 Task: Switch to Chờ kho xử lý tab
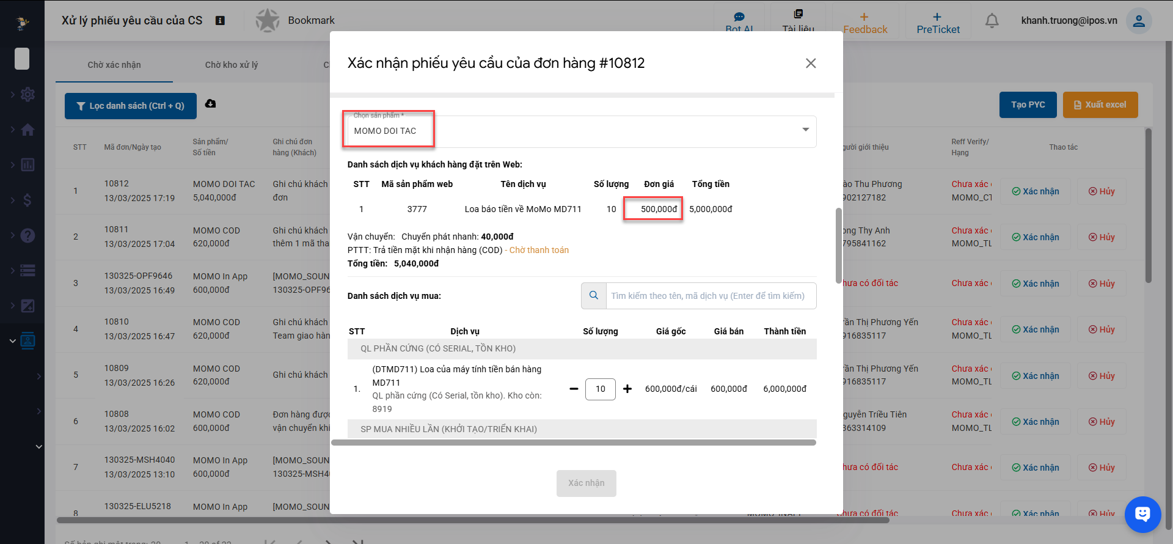pyautogui.click(x=232, y=65)
